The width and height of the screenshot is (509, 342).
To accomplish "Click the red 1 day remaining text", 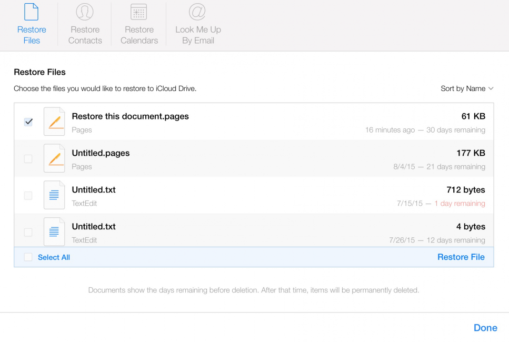I will pos(460,204).
